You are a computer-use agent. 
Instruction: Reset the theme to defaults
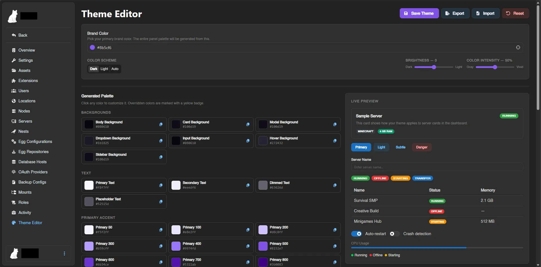(x=515, y=13)
